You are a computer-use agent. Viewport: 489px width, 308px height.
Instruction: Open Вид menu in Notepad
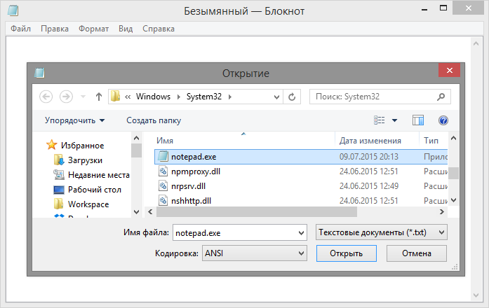[x=126, y=29]
